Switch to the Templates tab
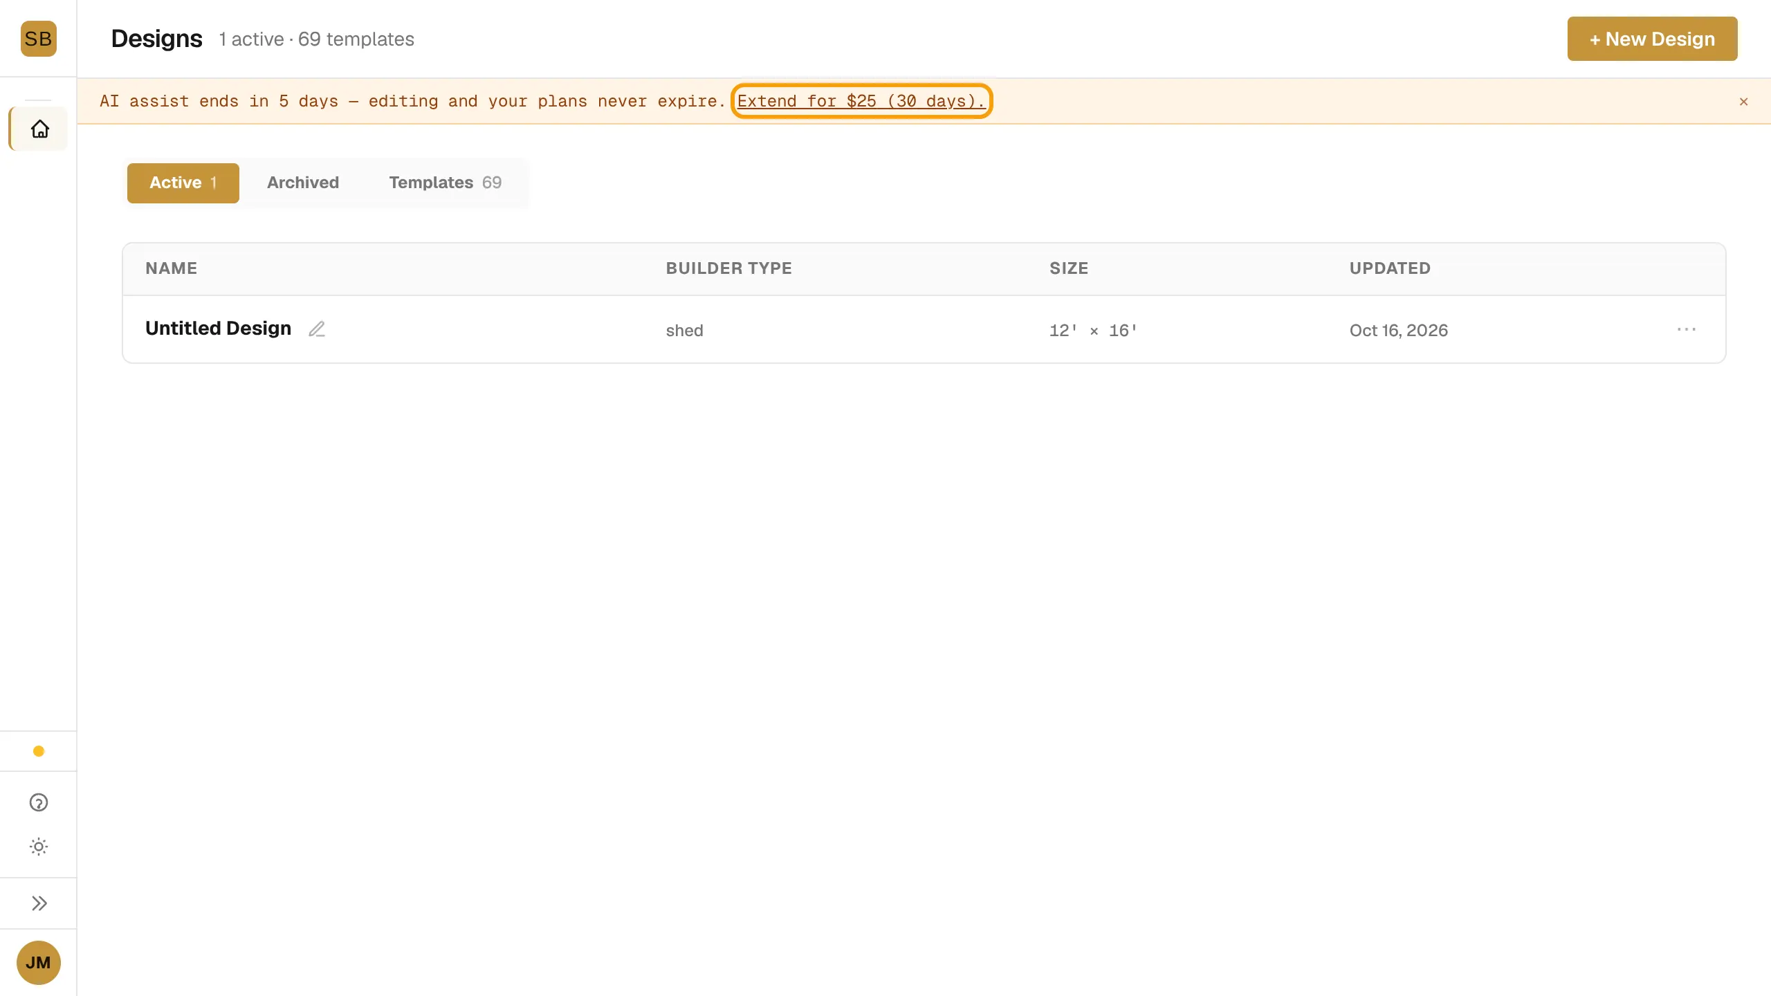Viewport: 1771px width, 996px height. 445,183
